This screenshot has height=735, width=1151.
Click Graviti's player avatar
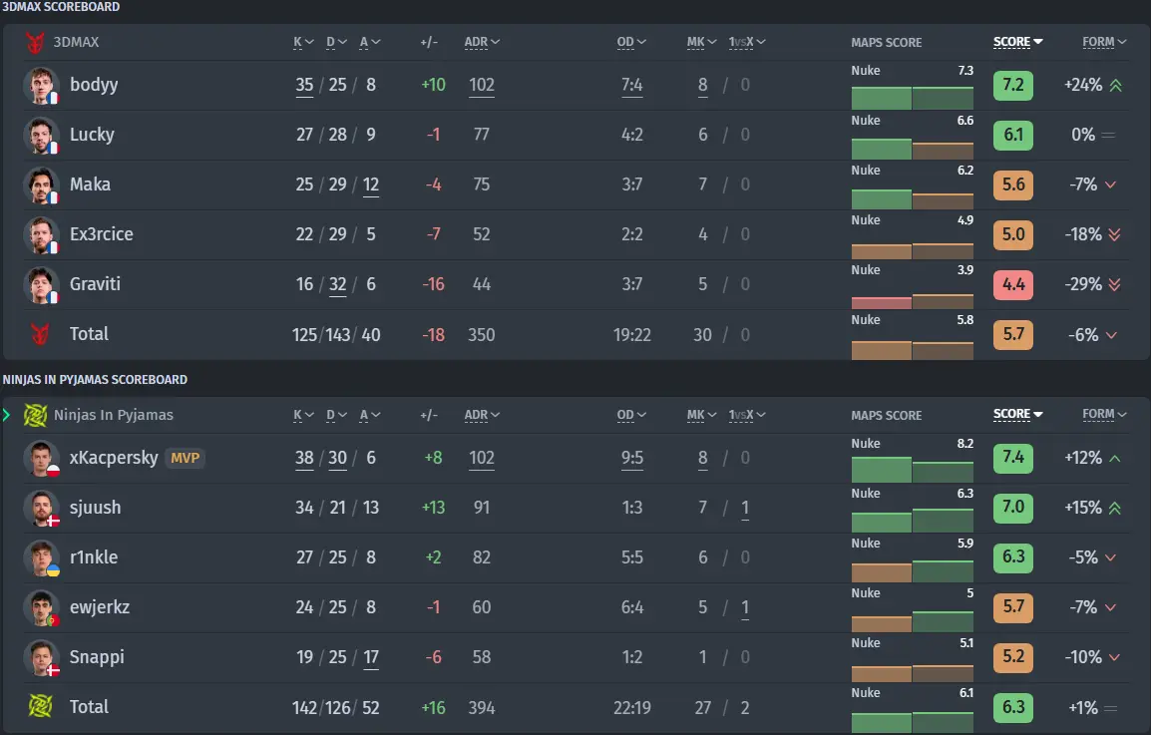tap(41, 285)
